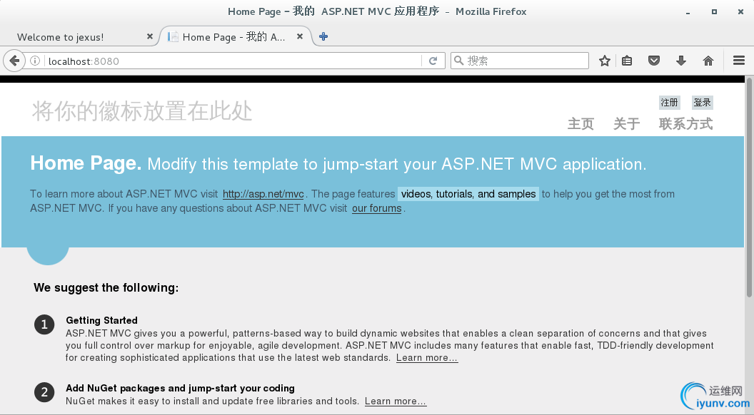The width and height of the screenshot is (754, 415).
Task: Open the 联系方式 menu item
Action: tap(685, 124)
